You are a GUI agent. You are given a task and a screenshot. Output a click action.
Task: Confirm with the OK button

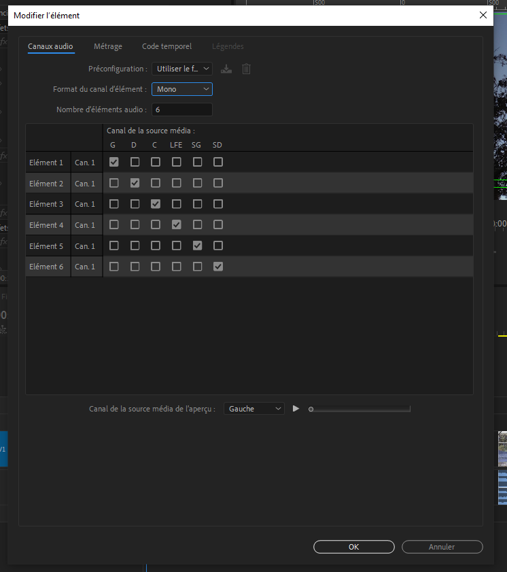click(354, 547)
